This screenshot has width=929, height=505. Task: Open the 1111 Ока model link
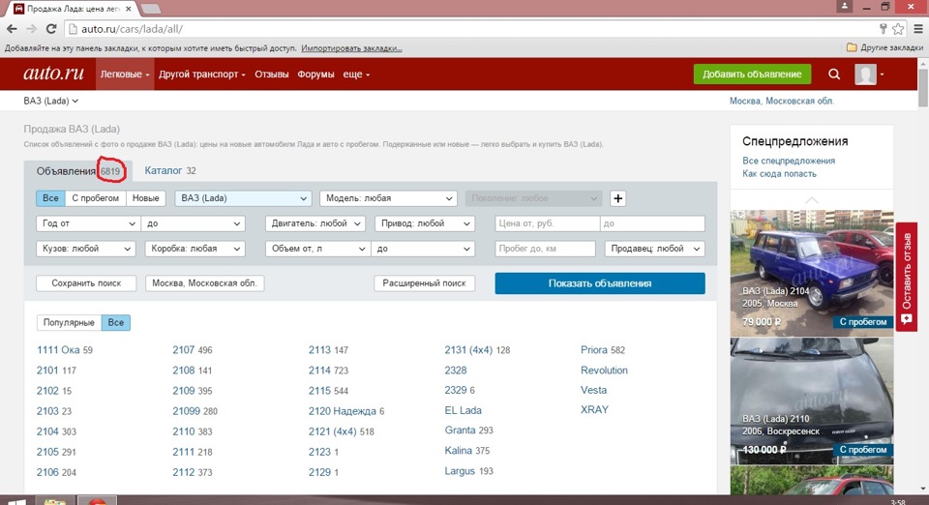tap(58, 350)
